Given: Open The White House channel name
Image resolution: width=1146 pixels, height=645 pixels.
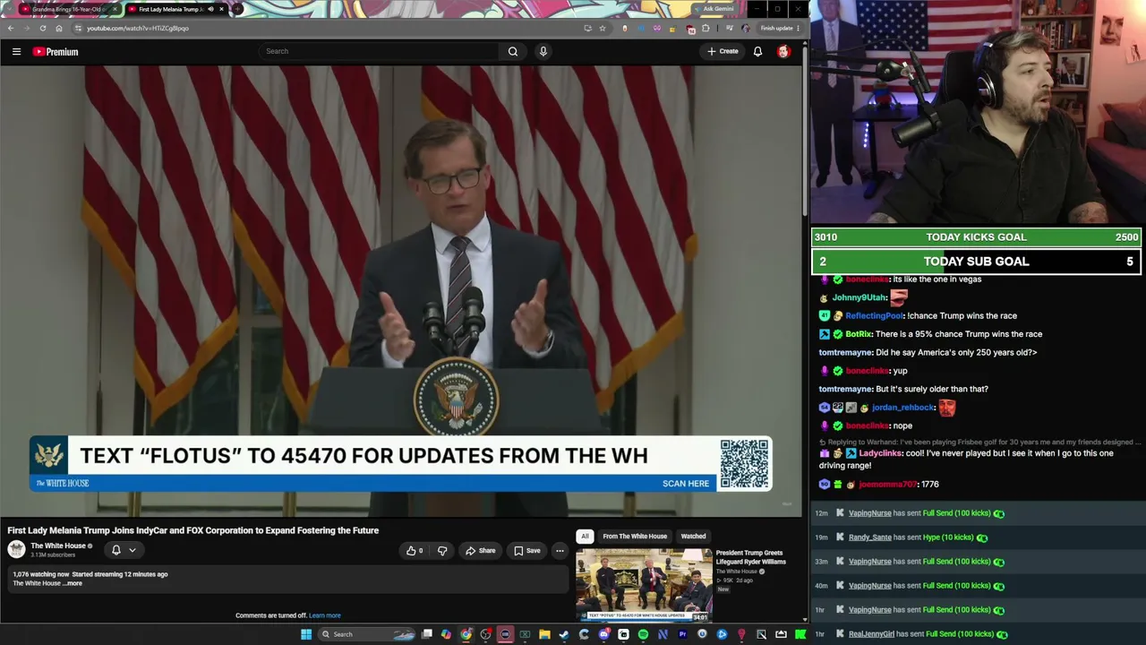Looking at the screenshot, I should pyautogui.click(x=58, y=546).
